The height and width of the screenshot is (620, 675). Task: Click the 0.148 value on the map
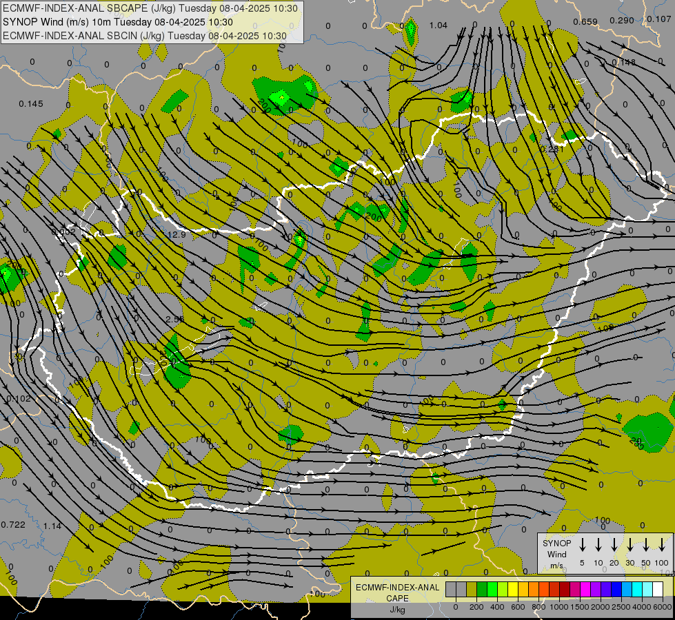(x=624, y=63)
